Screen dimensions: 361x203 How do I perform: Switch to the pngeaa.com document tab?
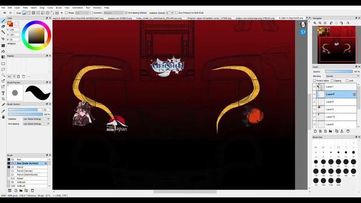pos(120,18)
